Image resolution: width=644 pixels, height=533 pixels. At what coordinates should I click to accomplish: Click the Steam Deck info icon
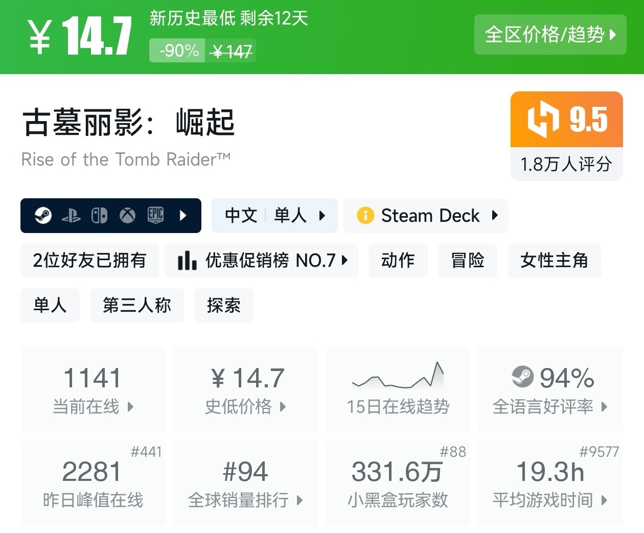click(x=365, y=216)
